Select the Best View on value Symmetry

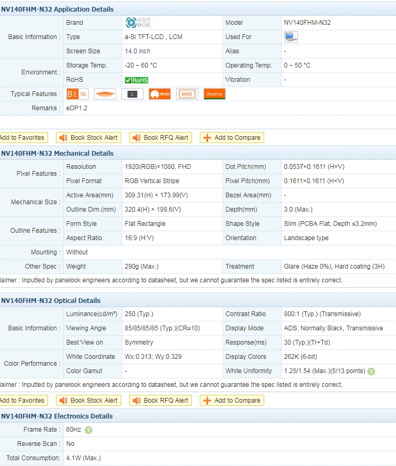(139, 343)
